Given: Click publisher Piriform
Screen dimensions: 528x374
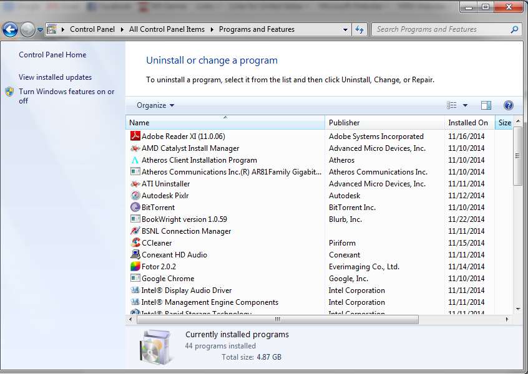Looking at the screenshot, I should tap(342, 243).
